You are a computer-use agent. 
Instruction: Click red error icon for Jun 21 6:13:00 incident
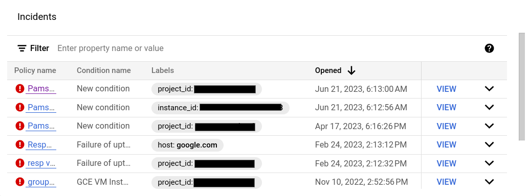click(20, 89)
